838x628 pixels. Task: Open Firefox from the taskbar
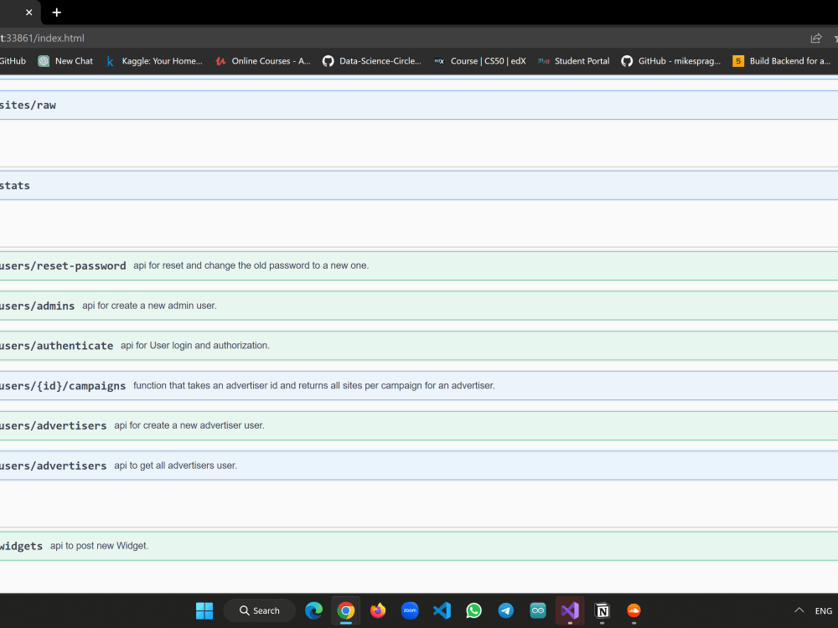pyautogui.click(x=378, y=610)
